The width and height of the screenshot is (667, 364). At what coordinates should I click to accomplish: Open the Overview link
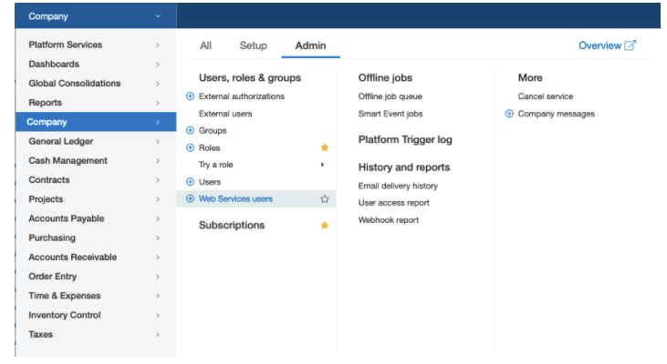(599, 45)
